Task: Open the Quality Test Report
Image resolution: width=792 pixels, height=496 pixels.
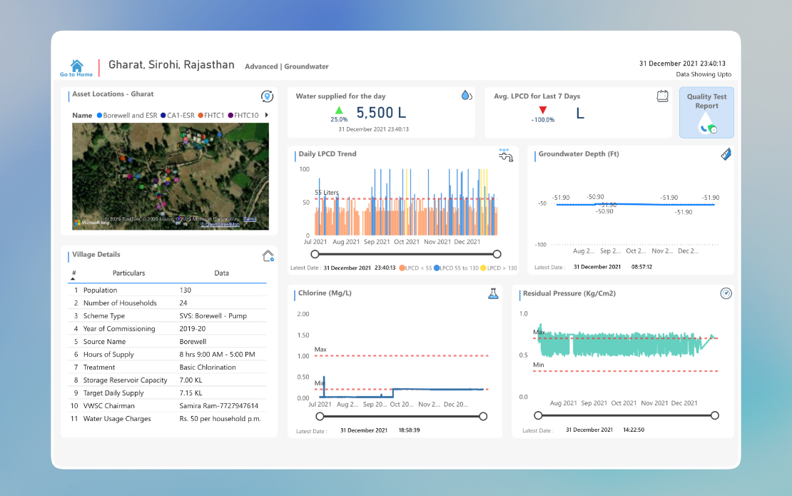Action: (706, 112)
